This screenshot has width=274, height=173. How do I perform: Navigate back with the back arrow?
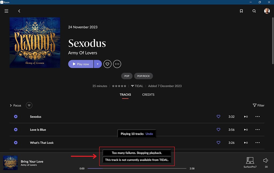click(x=19, y=11)
